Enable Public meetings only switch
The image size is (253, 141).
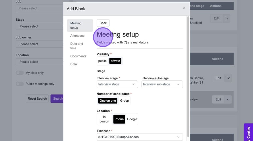(x=20, y=84)
